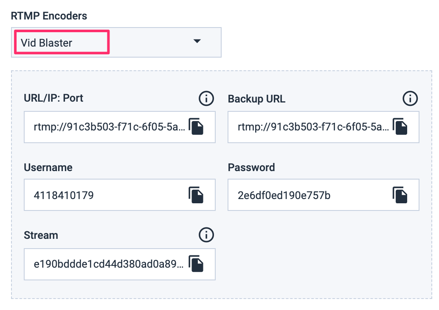Select the Password field showing 2e6df0ed190e757b

[310, 194]
